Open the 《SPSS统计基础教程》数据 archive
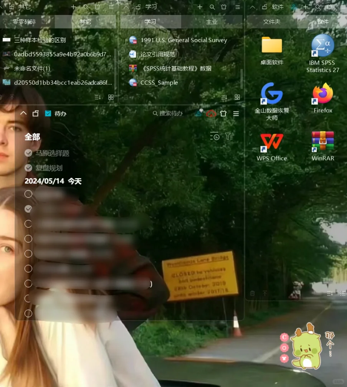This screenshot has width=347, height=387. click(170, 68)
